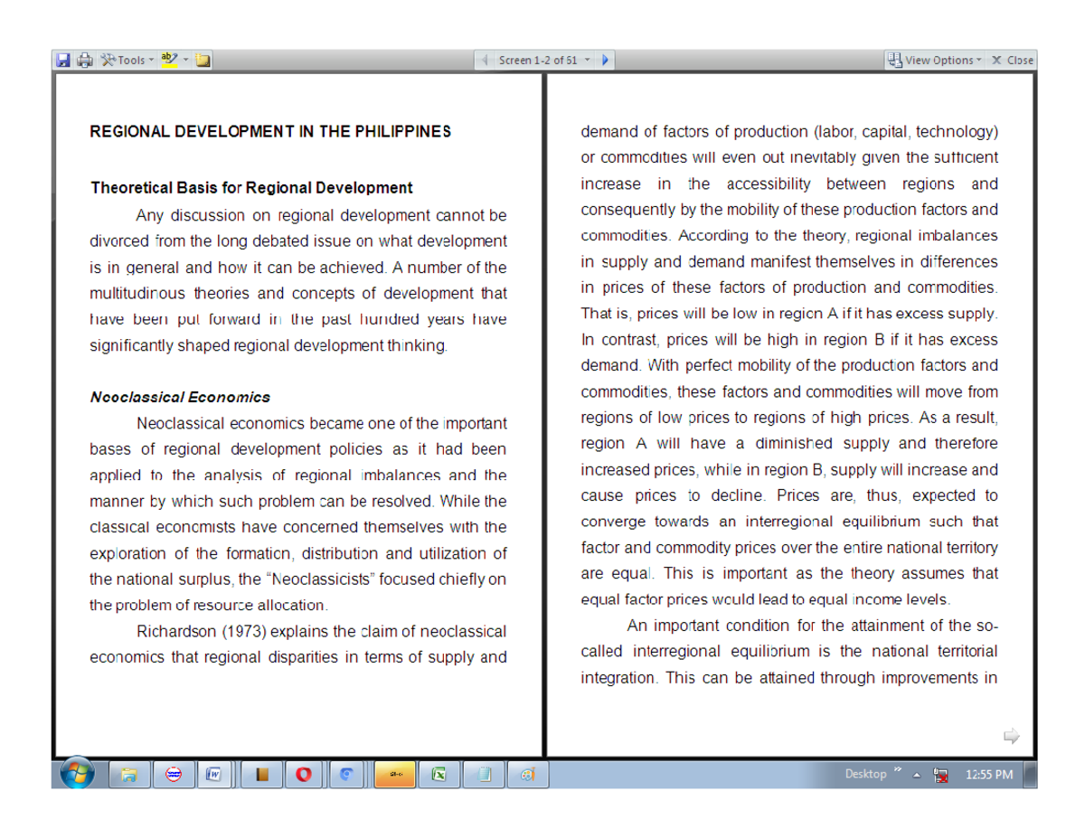This screenshot has height=838, width=1085.
Task: Expand the Desktop toolbar chevron
Action: coord(898,771)
